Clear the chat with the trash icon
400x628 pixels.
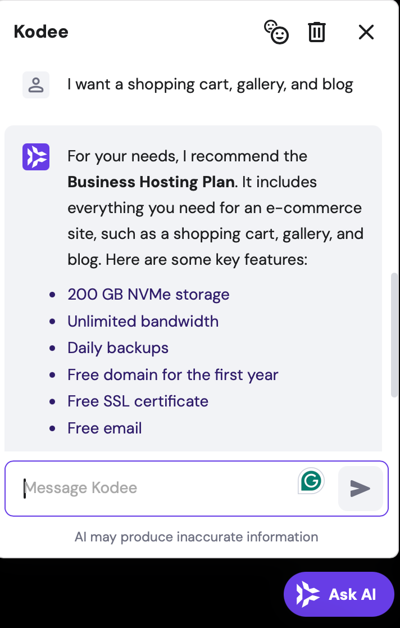point(316,32)
